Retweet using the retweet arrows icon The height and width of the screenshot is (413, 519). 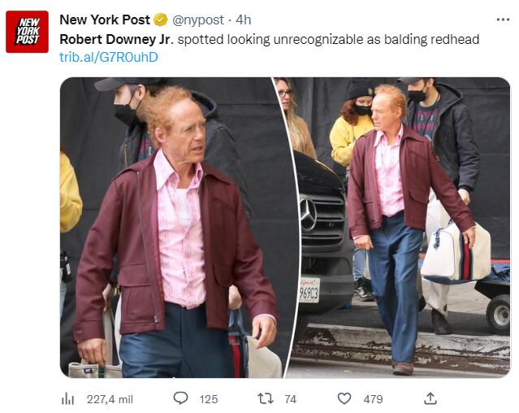click(266, 398)
